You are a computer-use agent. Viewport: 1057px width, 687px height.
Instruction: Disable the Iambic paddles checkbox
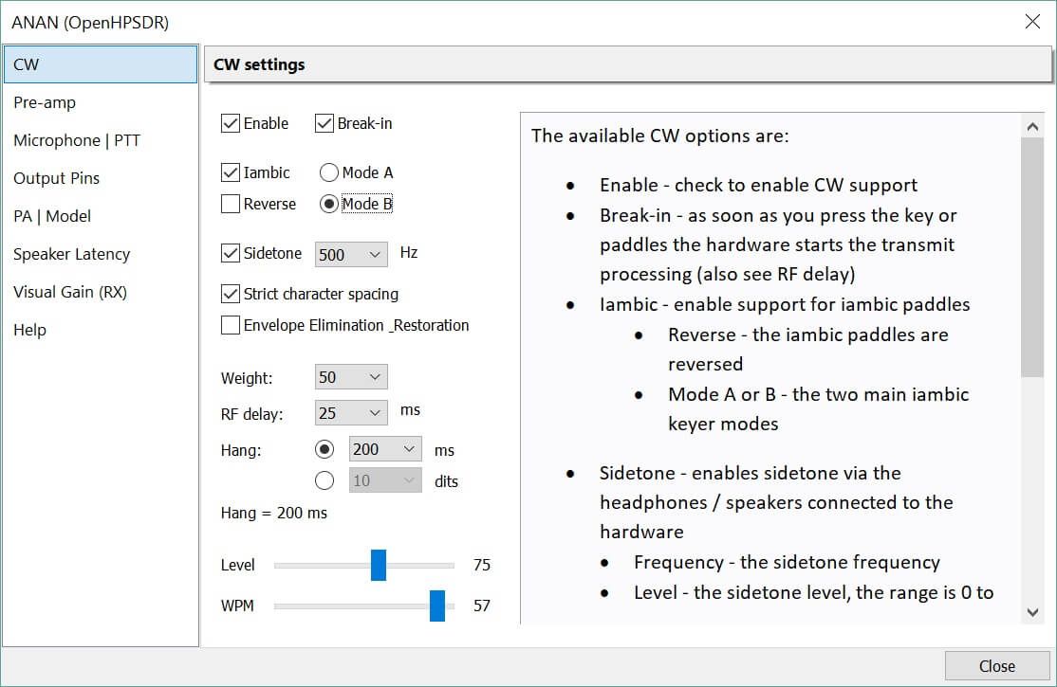tap(231, 172)
